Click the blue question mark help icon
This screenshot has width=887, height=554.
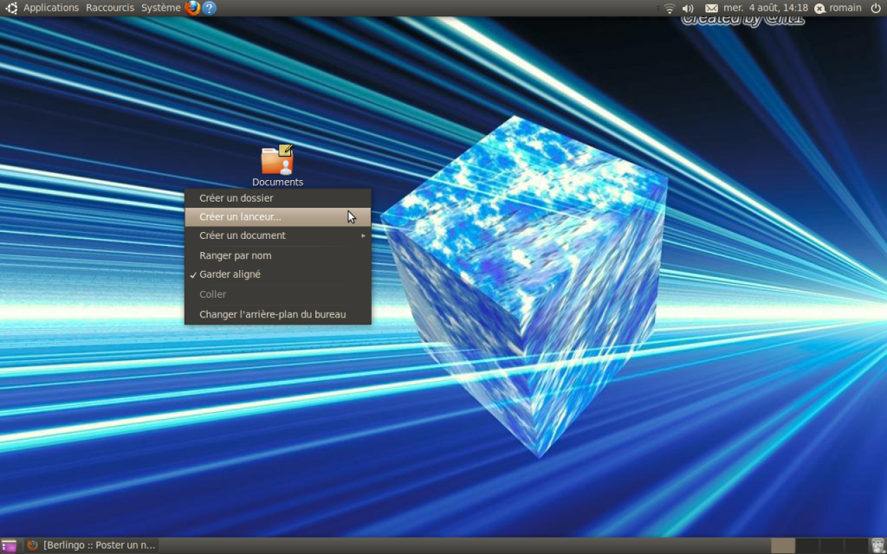(x=210, y=8)
